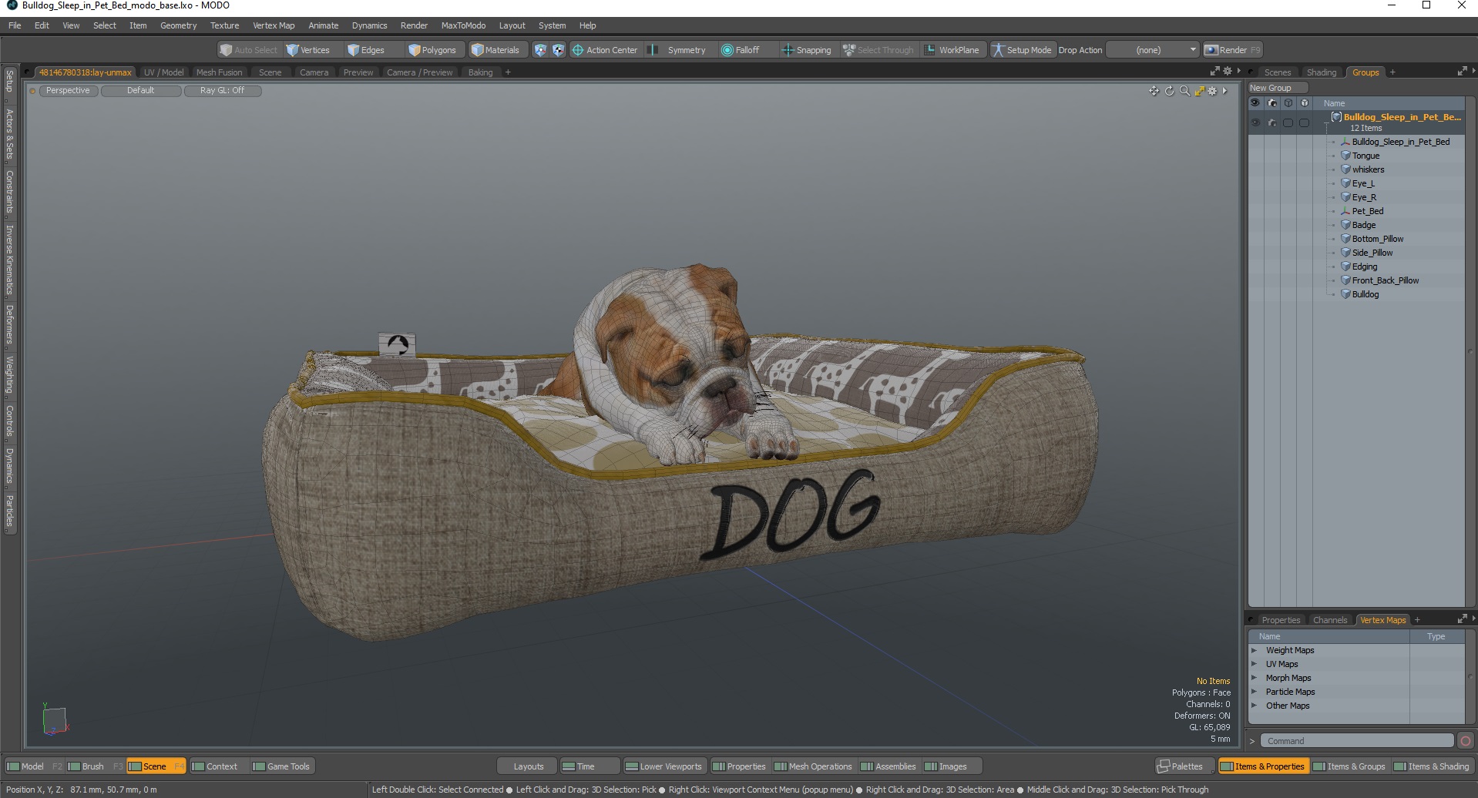This screenshot has width=1478, height=798.
Task: Open Falloff options
Action: pyautogui.click(x=741, y=50)
